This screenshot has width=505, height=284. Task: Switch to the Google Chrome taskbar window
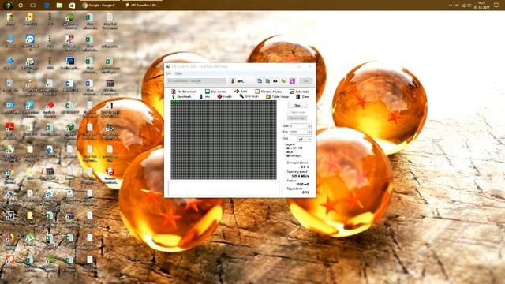(x=100, y=6)
